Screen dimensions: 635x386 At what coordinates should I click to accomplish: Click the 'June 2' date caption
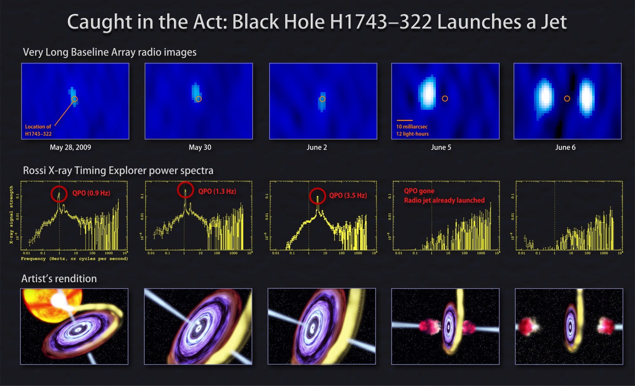click(317, 147)
